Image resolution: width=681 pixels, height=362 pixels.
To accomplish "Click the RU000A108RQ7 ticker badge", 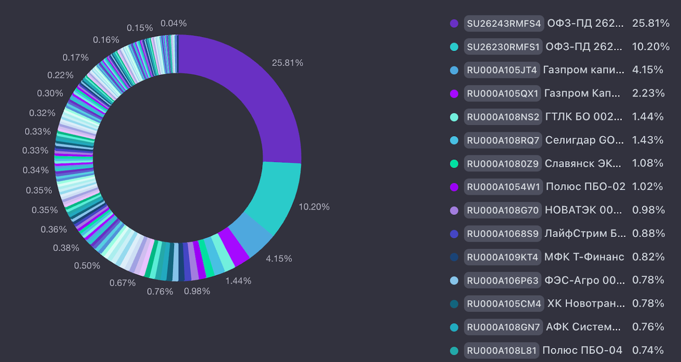I will click(x=503, y=140).
